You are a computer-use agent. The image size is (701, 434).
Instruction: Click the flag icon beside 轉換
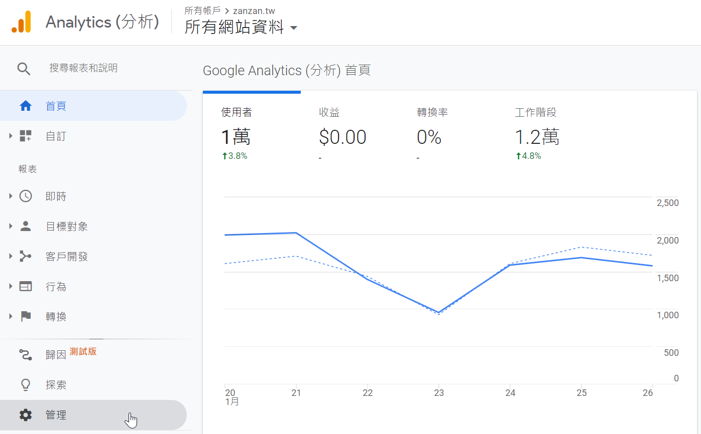(x=25, y=316)
